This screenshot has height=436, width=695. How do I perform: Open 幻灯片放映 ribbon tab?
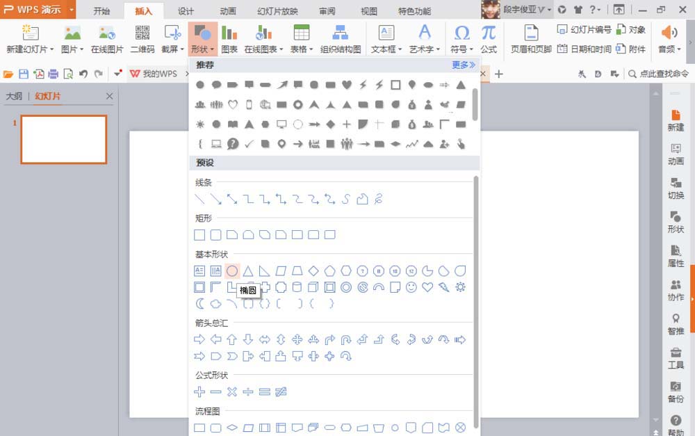pyautogui.click(x=277, y=11)
